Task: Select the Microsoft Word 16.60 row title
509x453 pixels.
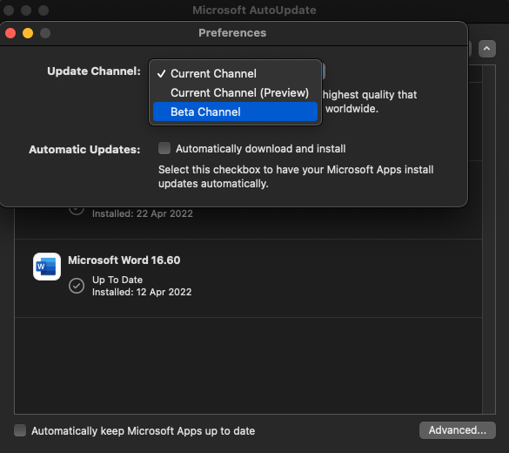Action: (124, 260)
